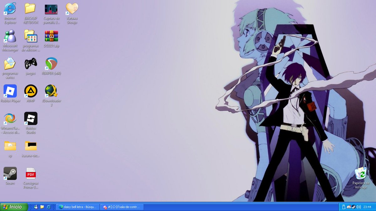Screen dimensions: 376x211
Task: Select the Katawa Shoujo shortcut
Action: click(72, 13)
